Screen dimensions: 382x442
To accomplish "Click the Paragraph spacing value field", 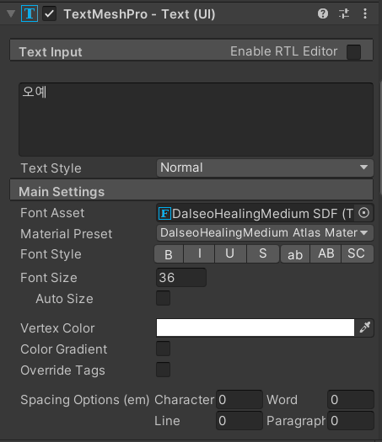I will pyautogui.click(x=351, y=421).
